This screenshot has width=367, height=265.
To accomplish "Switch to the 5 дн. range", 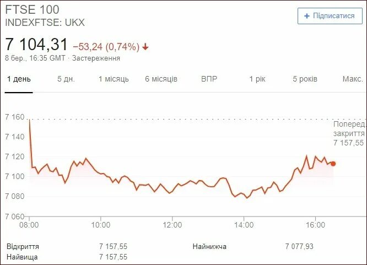I will 66,79.
